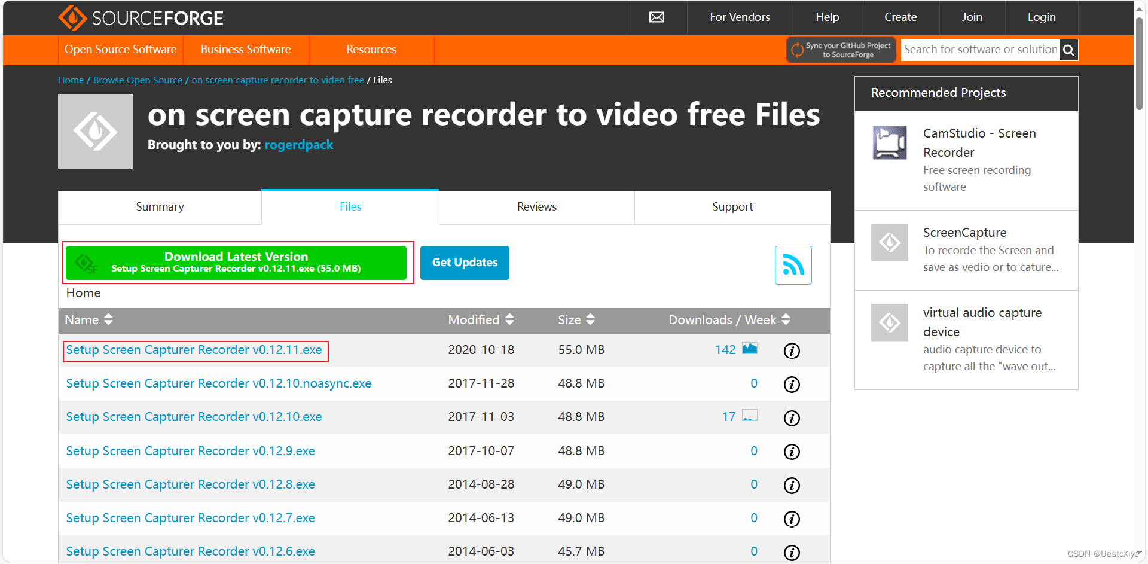Viewport: 1148px width, 564px height.
Task: Click For Vendors in the top bar
Action: click(740, 17)
